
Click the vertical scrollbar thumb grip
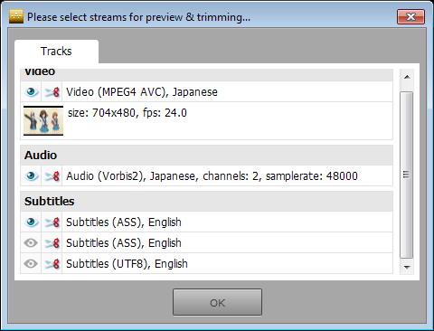[x=407, y=175]
